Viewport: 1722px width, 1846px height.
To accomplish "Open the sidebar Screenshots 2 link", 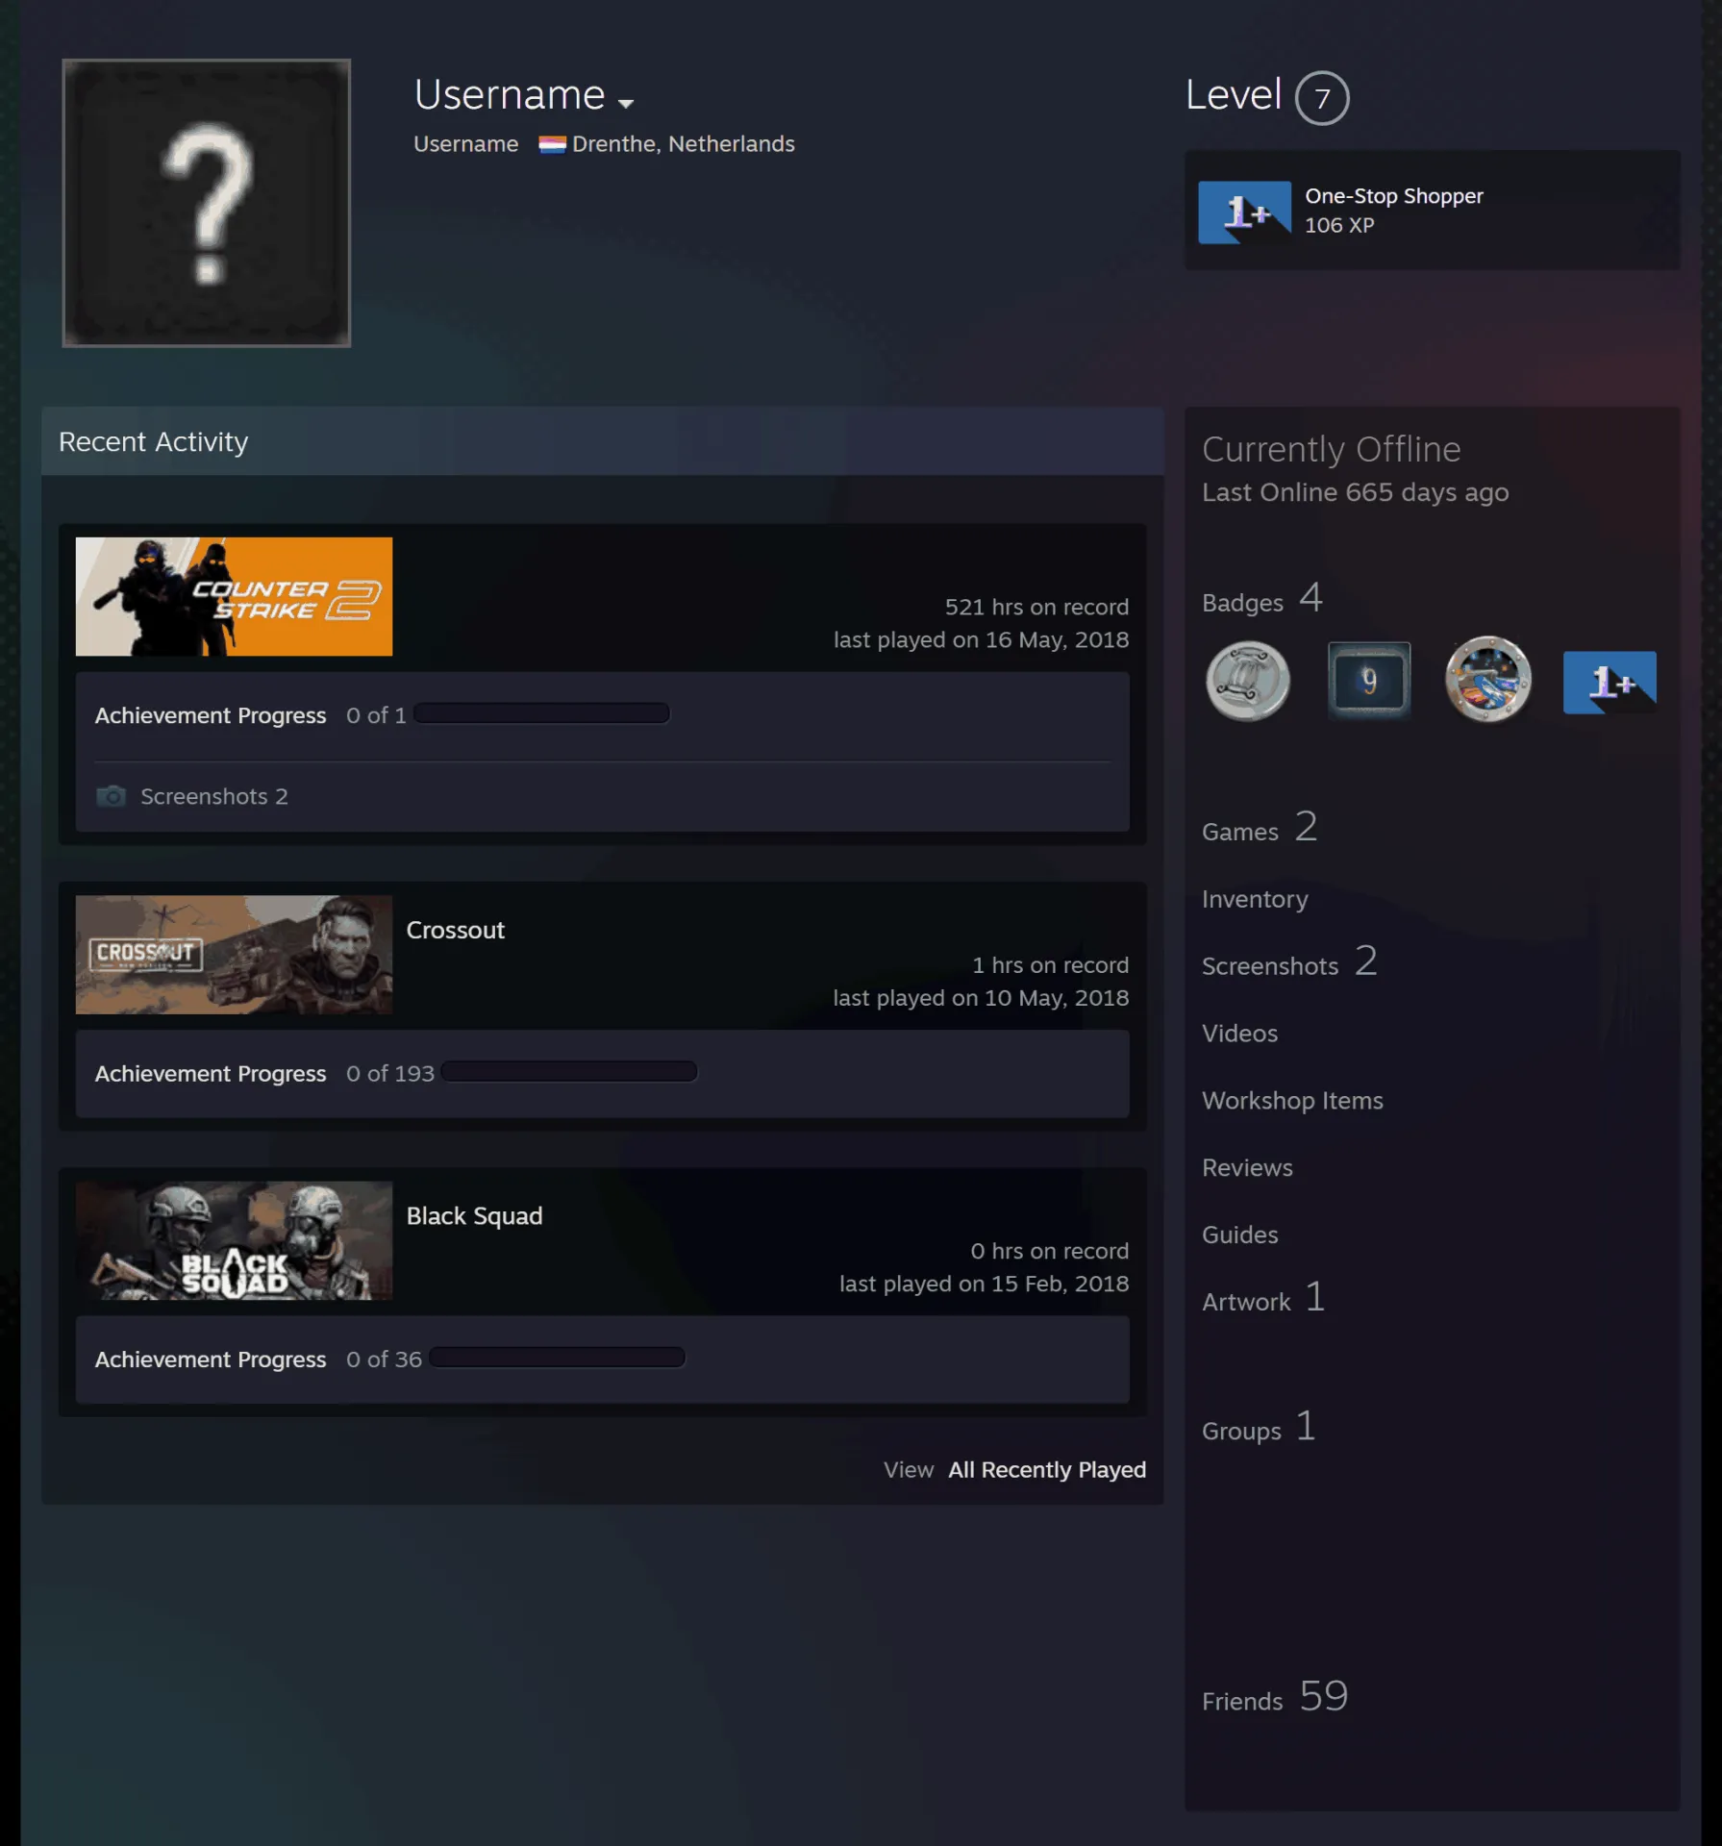I will 1288,962.
